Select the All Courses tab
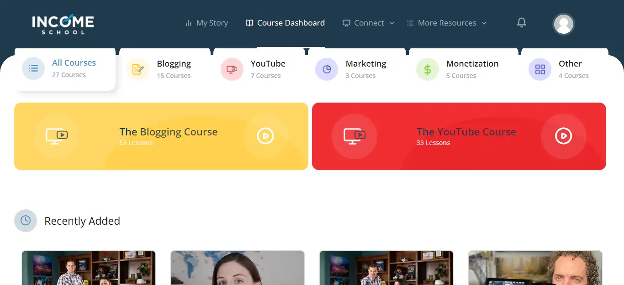624x285 pixels. click(65, 68)
